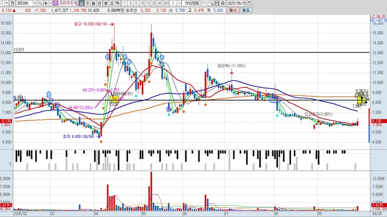Switch chart to minute 분 period

(106, 3)
